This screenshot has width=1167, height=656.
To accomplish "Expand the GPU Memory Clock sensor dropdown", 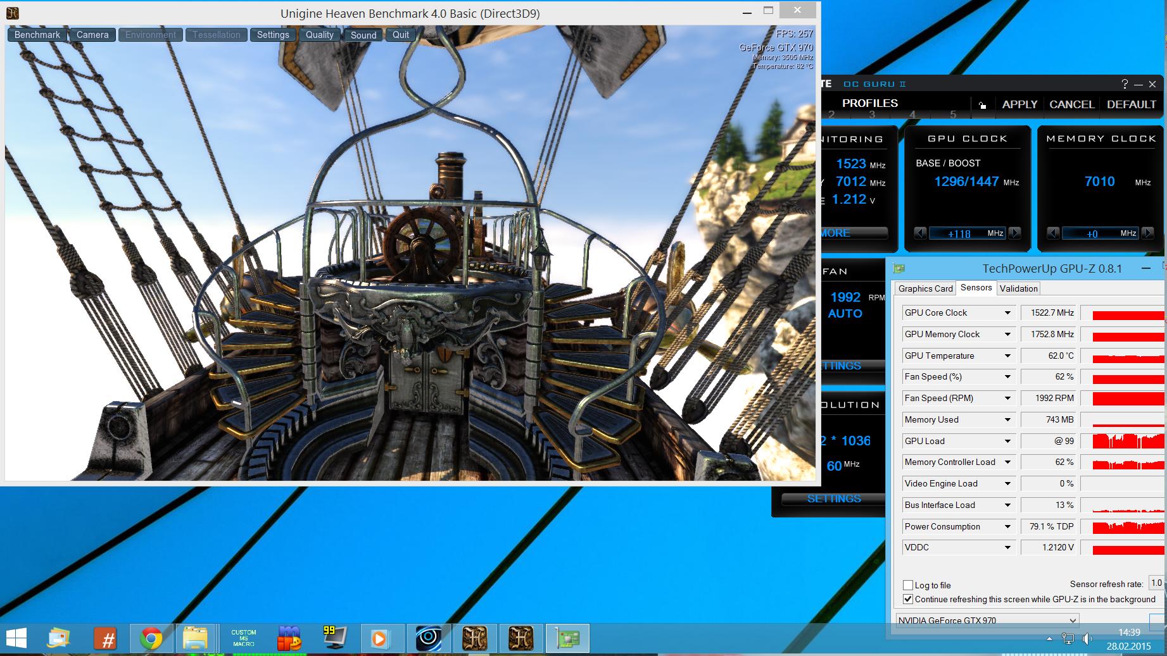I will point(1007,335).
